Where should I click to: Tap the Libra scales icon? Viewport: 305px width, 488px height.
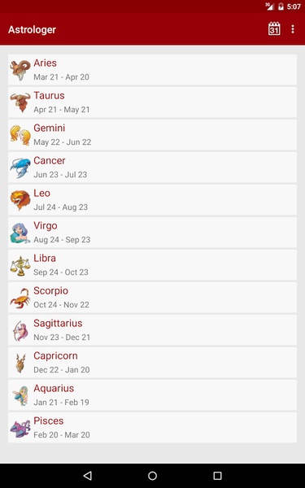[x=20, y=265]
